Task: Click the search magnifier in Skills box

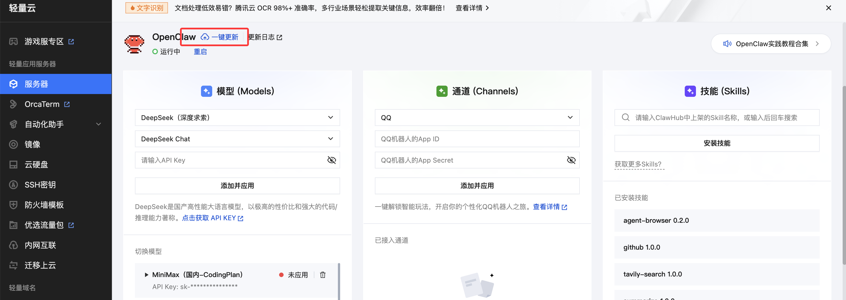Action: coord(626,118)
